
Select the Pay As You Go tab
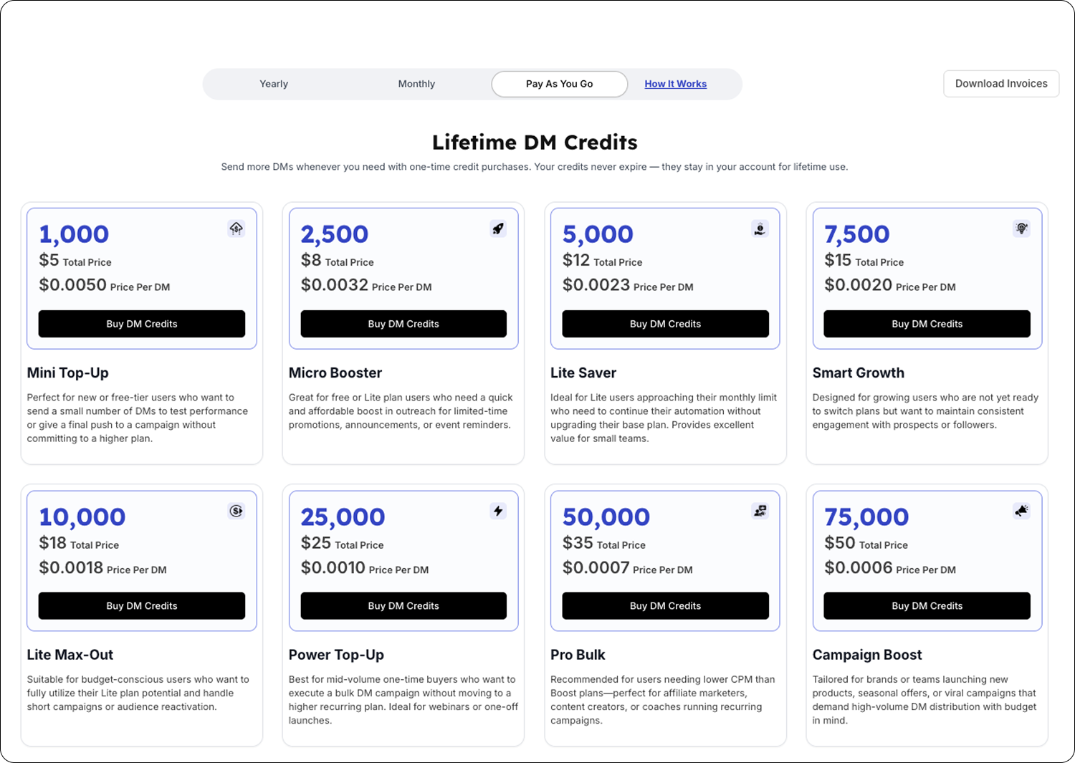(560, 84)
